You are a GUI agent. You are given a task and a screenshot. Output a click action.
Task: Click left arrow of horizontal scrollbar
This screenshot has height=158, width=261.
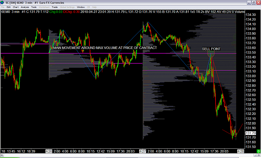tap(2, 155)
